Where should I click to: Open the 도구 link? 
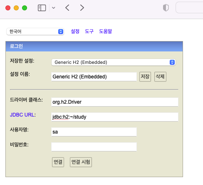tap(89, 32)
